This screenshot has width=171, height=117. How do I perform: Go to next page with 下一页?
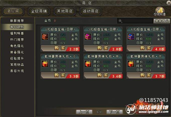point(115,112)
